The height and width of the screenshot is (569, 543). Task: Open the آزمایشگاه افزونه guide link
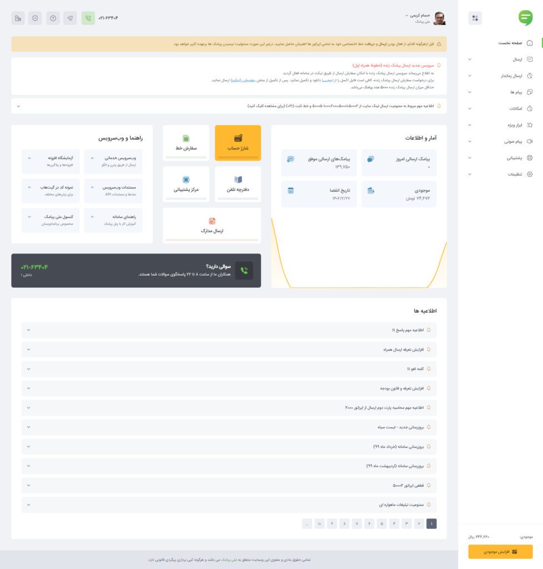coord(51,162)
